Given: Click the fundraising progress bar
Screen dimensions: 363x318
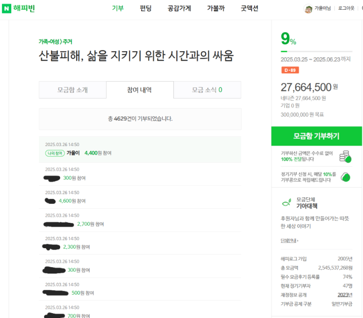Looking at the screenshot, I should tap(316, 51).
